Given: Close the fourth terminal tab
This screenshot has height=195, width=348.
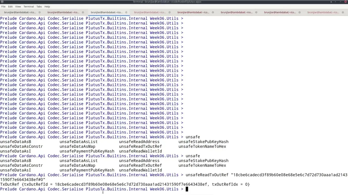Looking at the screenshot, I should [170, 12].
